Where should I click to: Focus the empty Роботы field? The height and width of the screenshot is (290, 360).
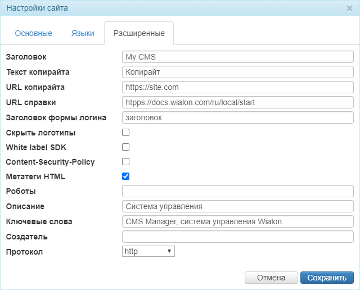click(x=237, y=191)
